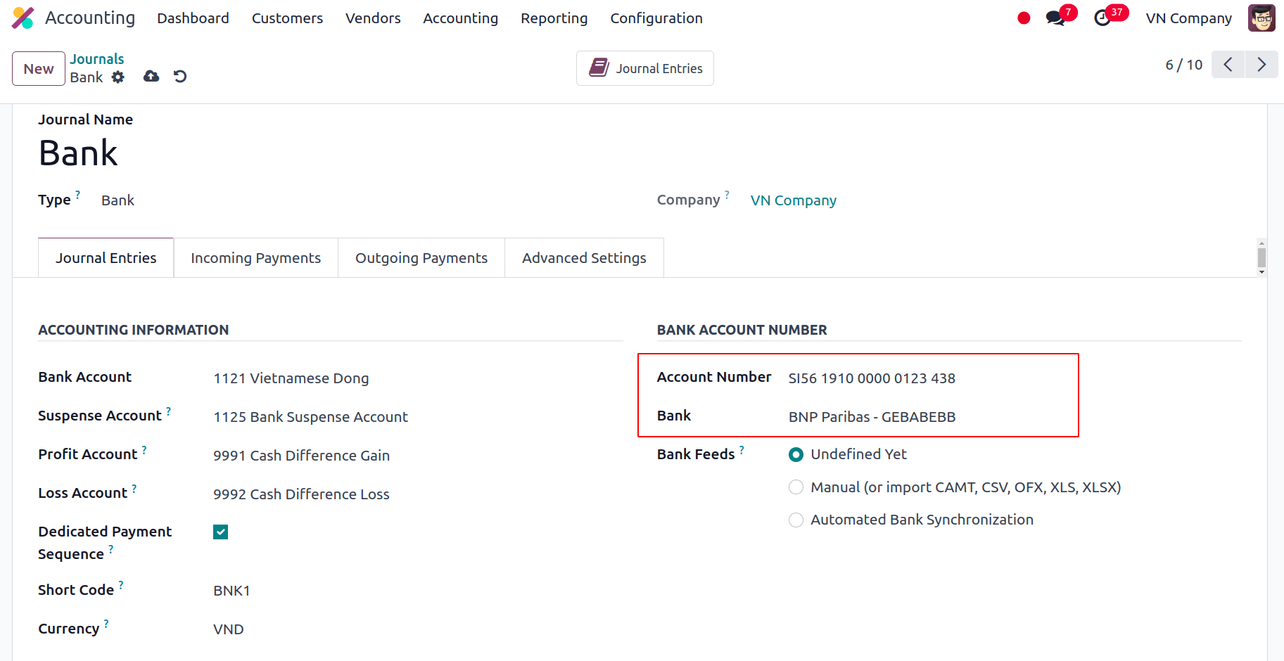Open the Reporting menu

pos(554,18)
